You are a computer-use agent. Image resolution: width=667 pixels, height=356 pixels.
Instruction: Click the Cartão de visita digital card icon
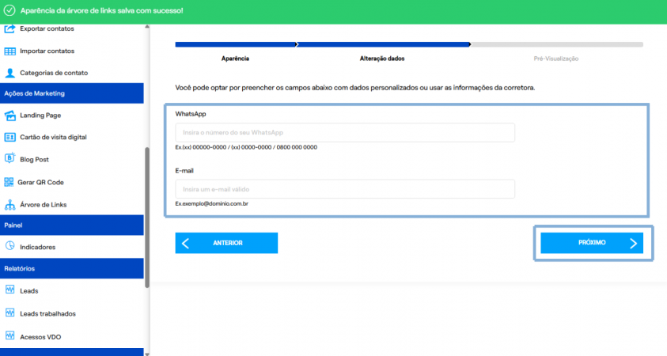(x=9, y=138)
